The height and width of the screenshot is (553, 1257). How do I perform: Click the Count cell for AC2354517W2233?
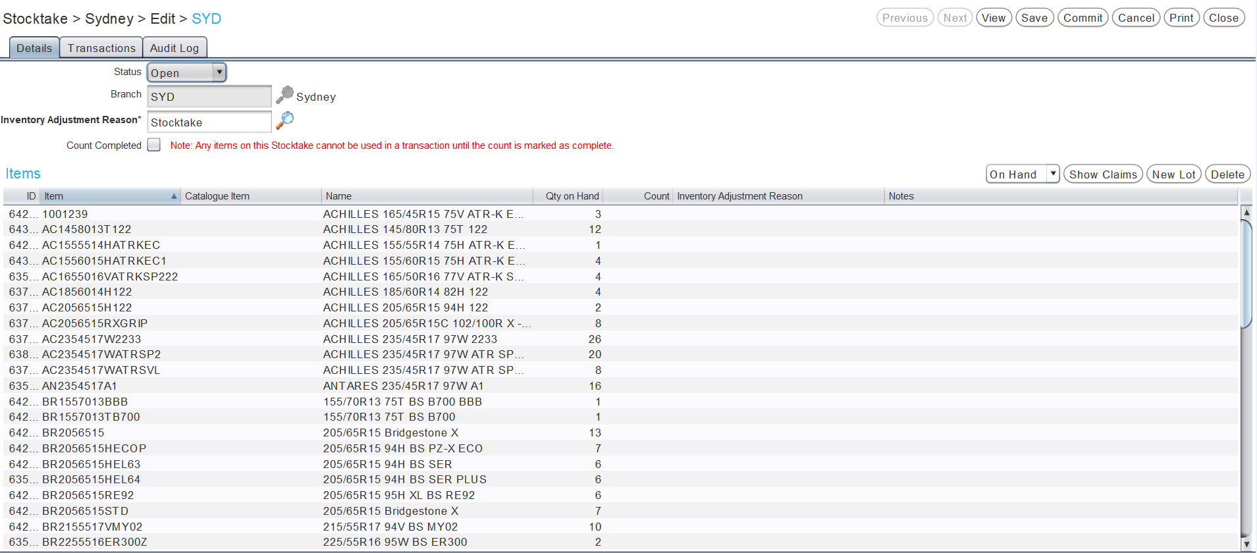tap(638, 339)
